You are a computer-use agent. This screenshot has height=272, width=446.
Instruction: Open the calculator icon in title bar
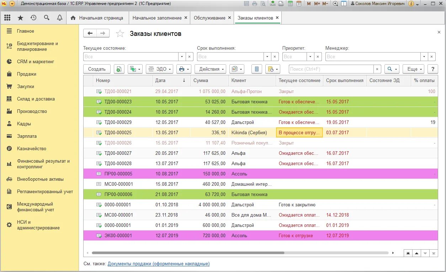point(291,4)
